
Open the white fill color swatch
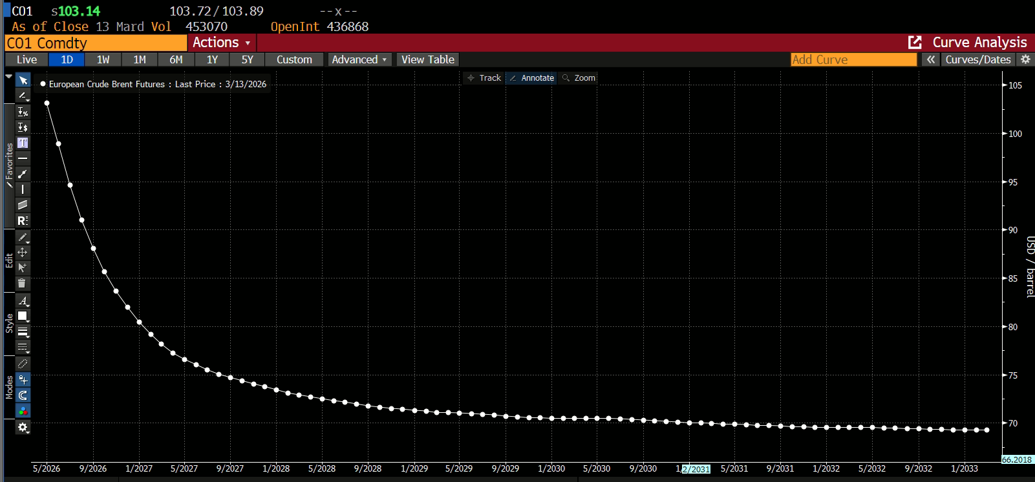[23, 316]
